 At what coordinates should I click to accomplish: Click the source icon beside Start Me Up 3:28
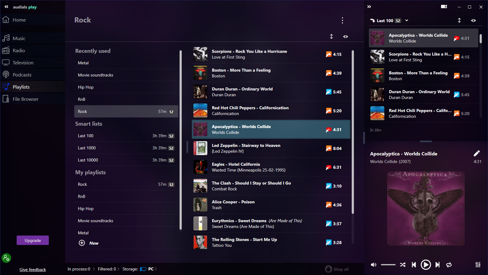[329, 243]
